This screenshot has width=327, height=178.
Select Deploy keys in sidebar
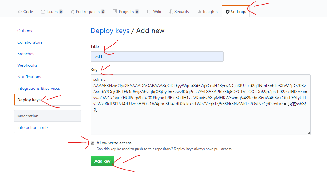pyautogui.click(x=47, y=100)
